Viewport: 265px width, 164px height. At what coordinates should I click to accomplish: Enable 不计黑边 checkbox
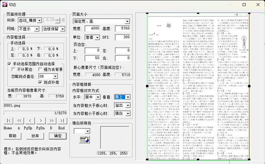click(13, 69)
